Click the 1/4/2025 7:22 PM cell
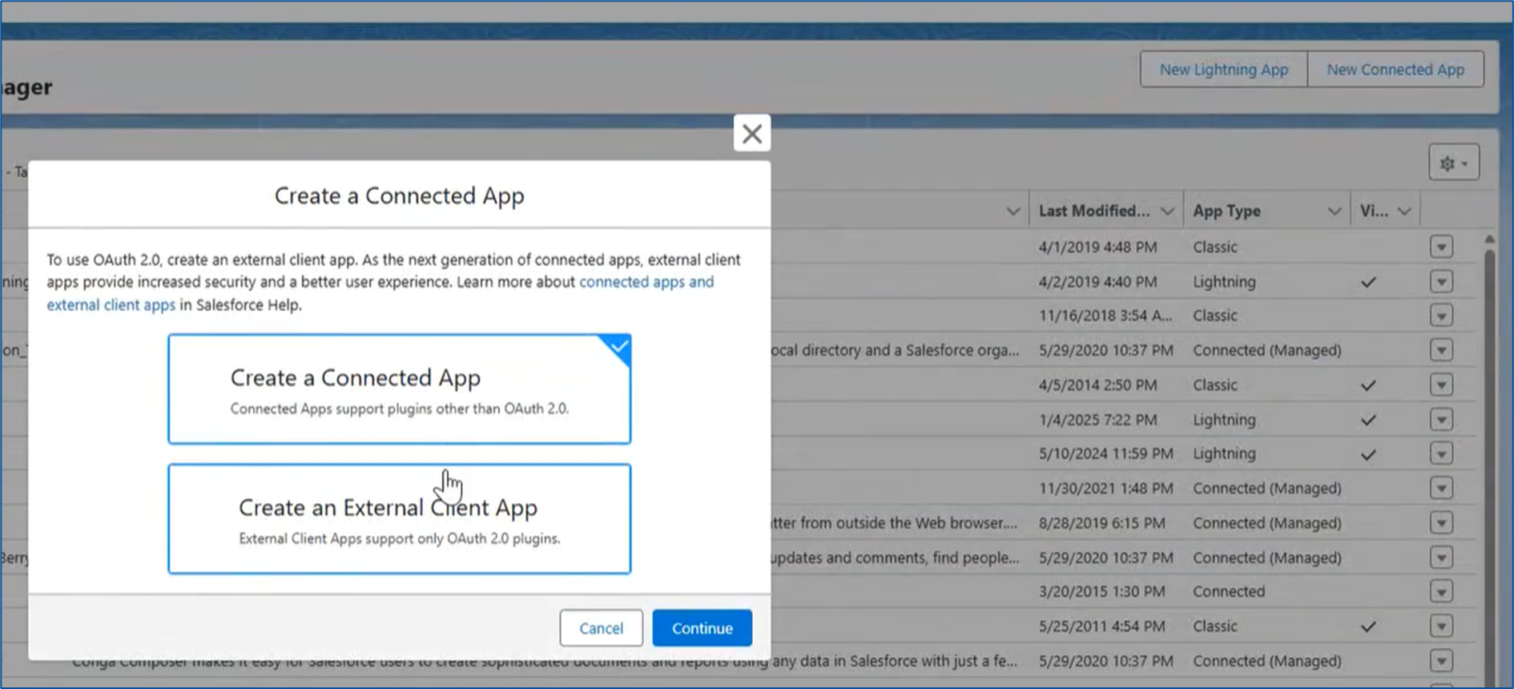This screenshot has height=689, width=1514. [x=1097, y=420]
